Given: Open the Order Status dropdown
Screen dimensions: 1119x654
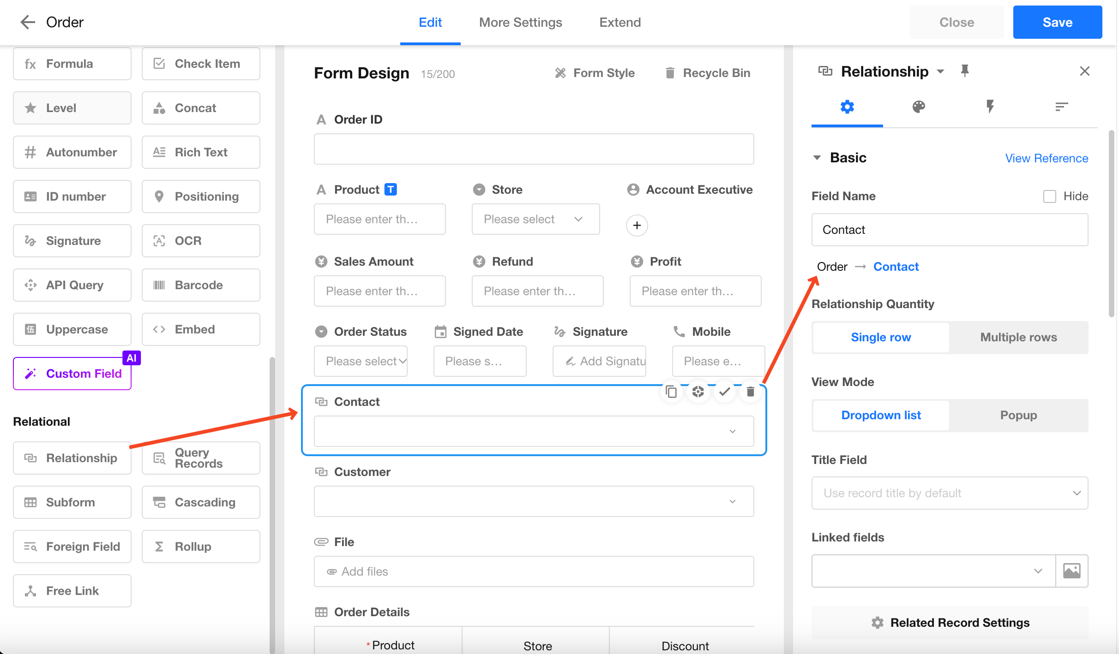Looking at the screenshot, I should click(361, 361).
